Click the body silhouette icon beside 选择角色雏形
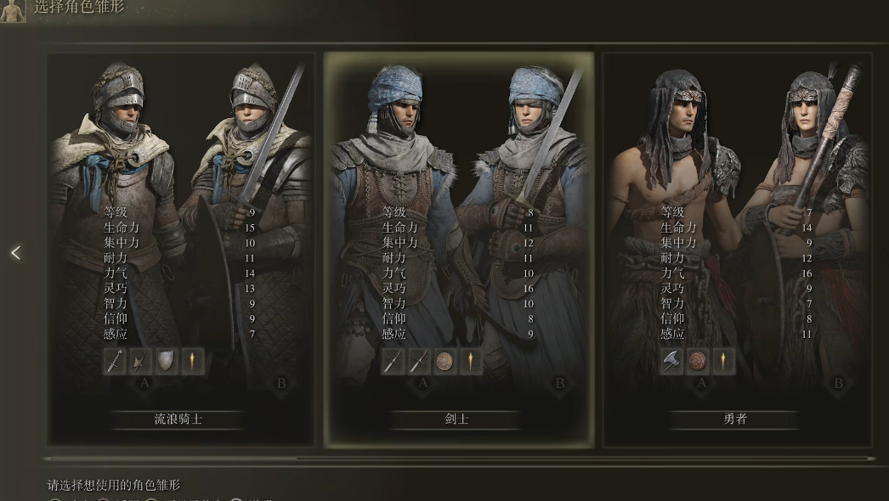889x501 pixels. coord(13,10)
